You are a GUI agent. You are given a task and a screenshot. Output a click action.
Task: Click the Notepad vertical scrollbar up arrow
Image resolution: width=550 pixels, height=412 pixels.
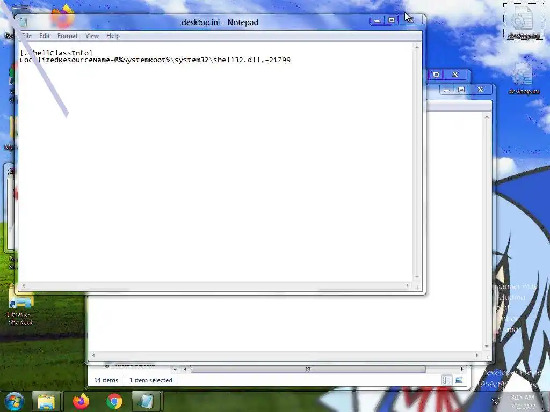tap(417, 47)
